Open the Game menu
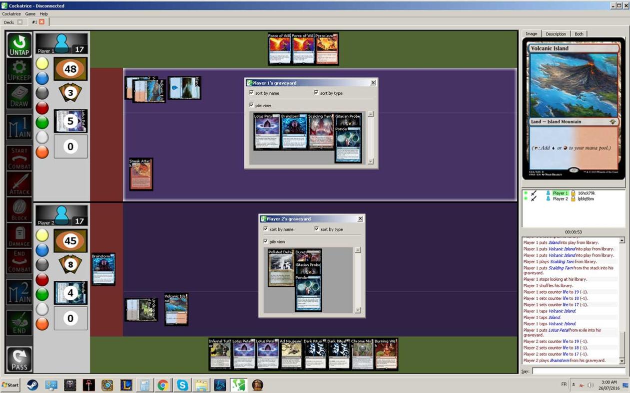This screenshot has width=630, height=393. click(30, 14)
